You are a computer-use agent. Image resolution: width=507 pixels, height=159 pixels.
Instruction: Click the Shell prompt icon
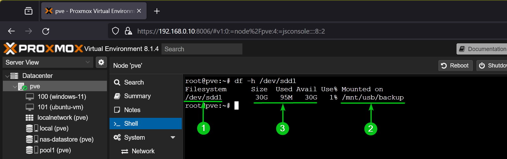pyautogui.click(x=117, y=124)
